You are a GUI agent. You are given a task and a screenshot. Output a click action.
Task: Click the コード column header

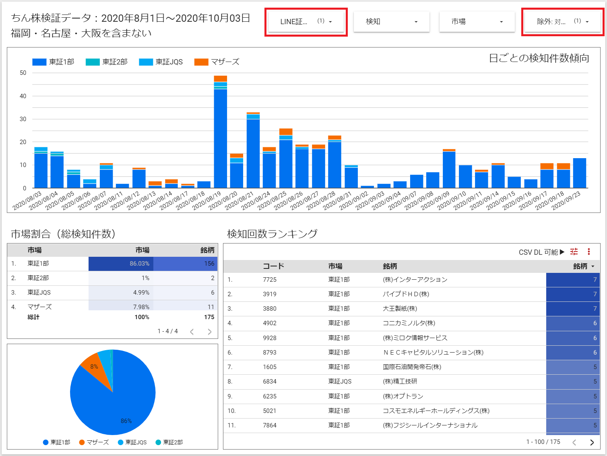click(273, 266)
